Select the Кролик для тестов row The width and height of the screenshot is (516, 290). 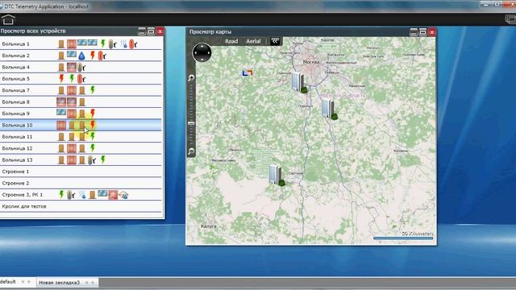point(81,206)
